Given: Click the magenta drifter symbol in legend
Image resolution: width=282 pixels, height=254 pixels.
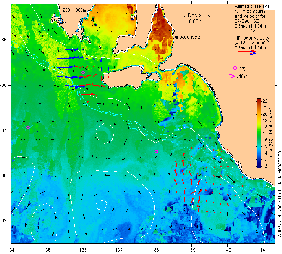Looking at the screenshot, I should point(232,76).
